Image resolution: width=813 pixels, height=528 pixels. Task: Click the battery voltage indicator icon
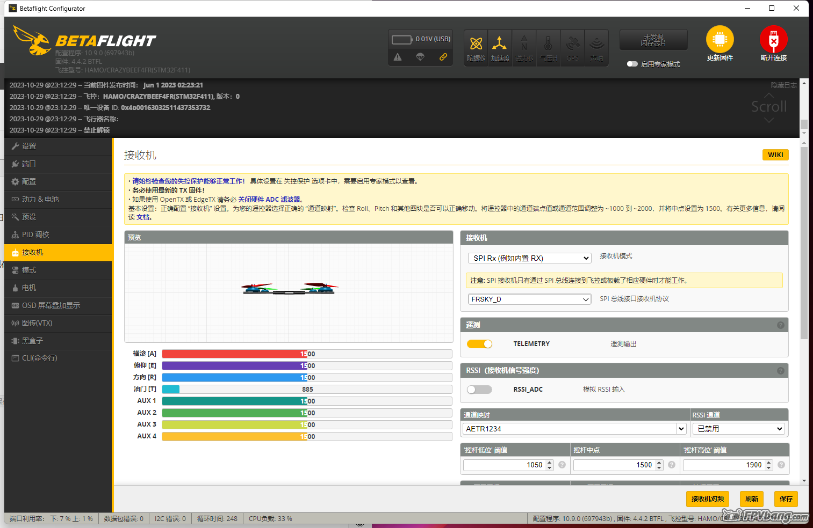(x=402, y=40)
